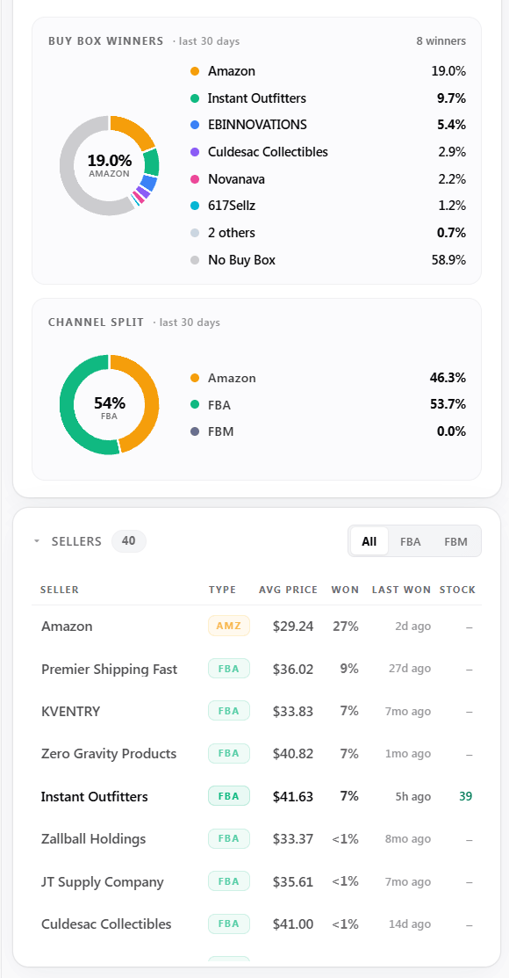Click the orange Amazon legend dot in Buy Box Winners
The image size is (509, 978).
coord(195,71)
